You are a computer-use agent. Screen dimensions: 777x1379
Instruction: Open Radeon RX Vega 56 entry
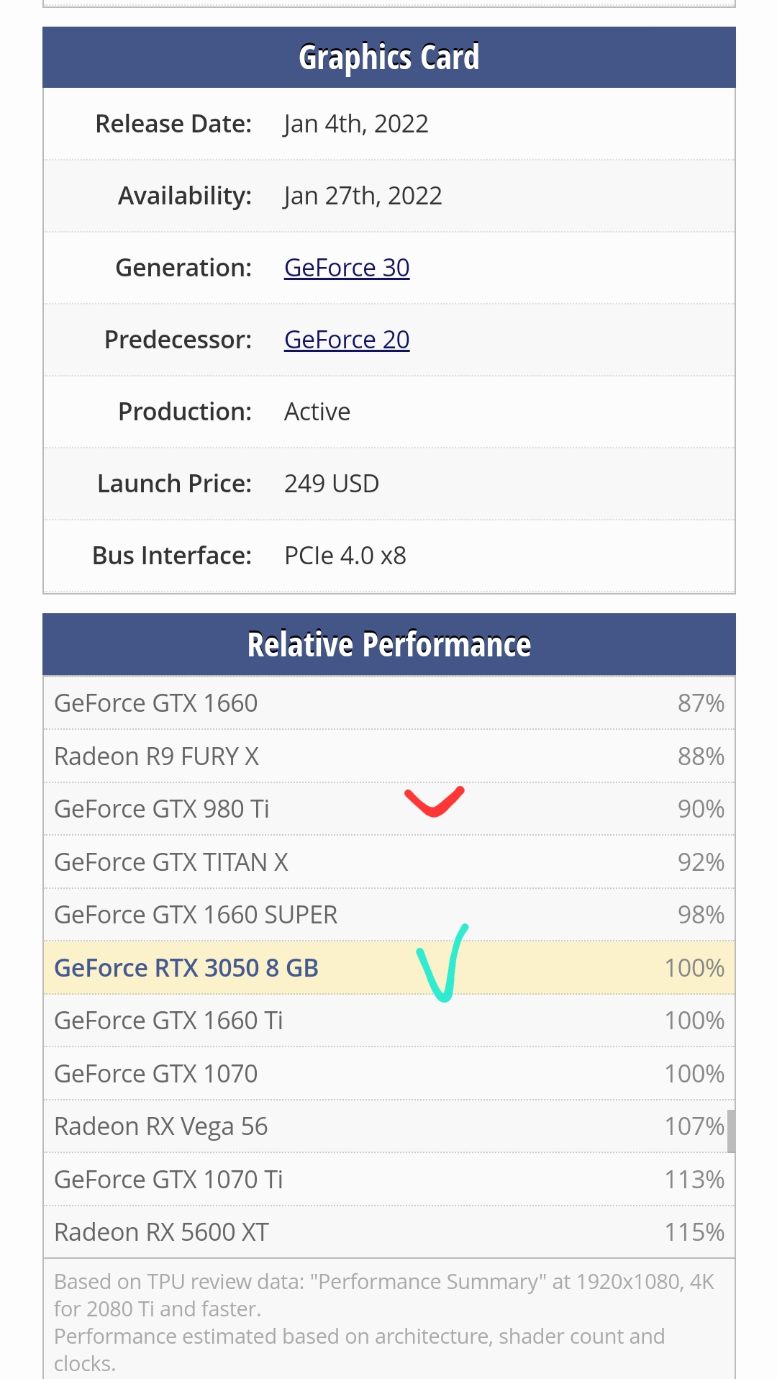tap(160, 1126)
